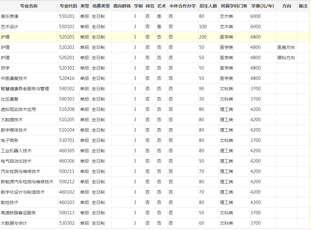Viewport: 311px width, 230px height.
Task: Select the 工业机器人技术 major name
Action: (16, 151)
